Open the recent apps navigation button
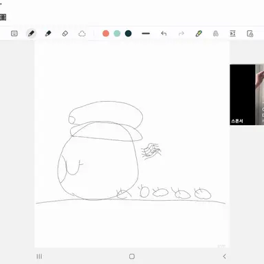The width and height of the screenshot is (264, 264). (39, 256)
